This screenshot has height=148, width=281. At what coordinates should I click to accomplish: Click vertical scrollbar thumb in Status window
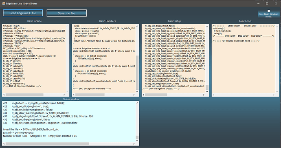coord(137,137)
